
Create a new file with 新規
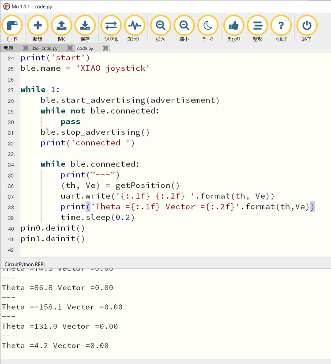click(x=38, y=28)
